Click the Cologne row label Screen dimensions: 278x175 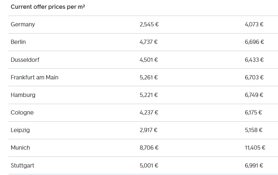[x=22, y=113]
